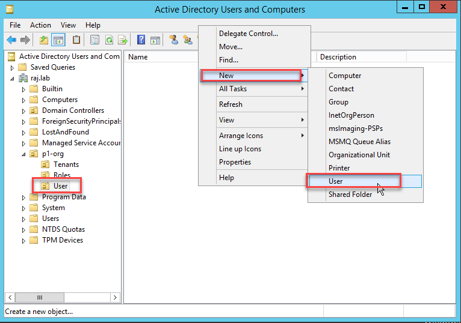Select Help in the context menu
The image size is (461, 323).
point(253,178)
